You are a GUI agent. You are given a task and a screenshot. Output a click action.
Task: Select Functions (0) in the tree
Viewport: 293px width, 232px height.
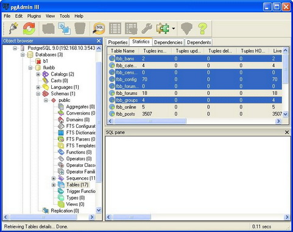[79, 152]
